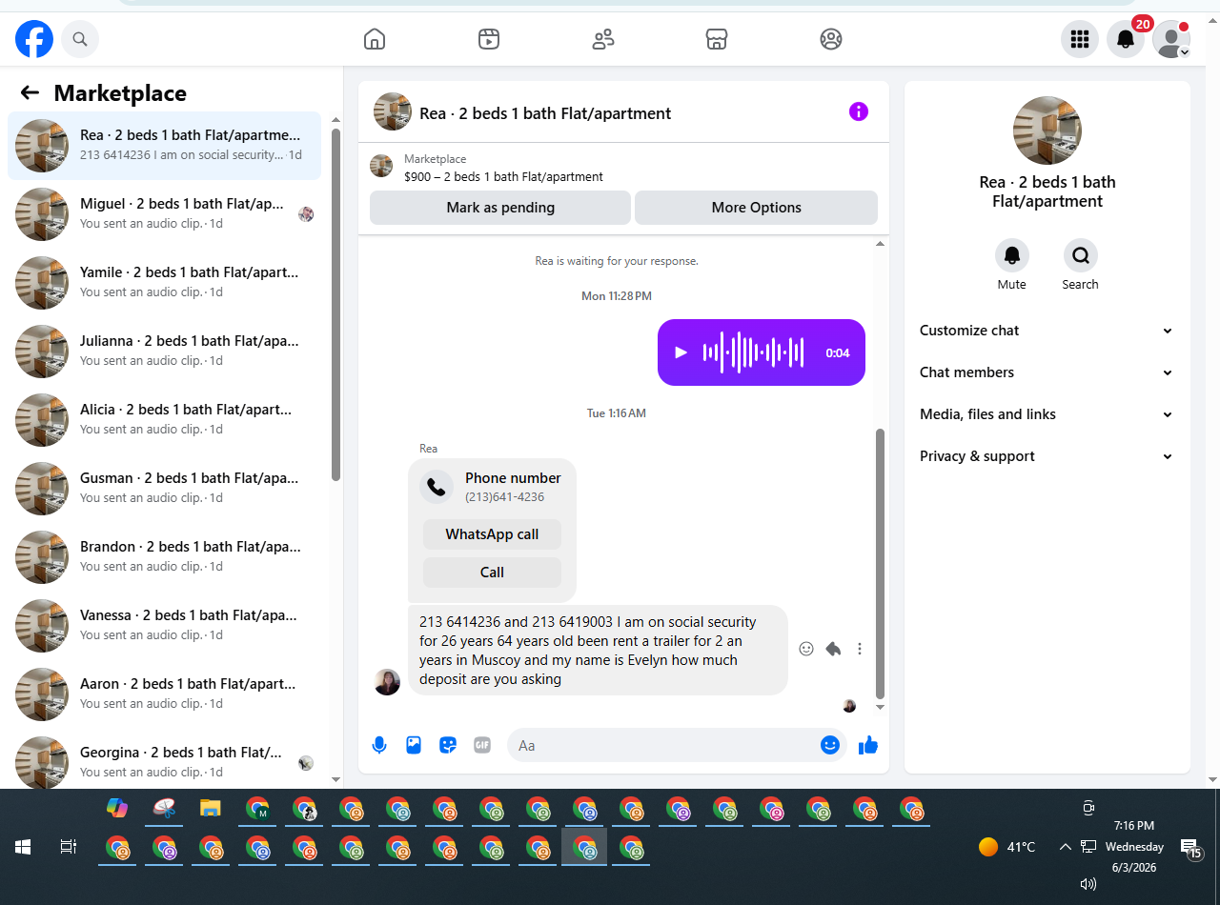Image resolution: width=1220 pixels, height=905 pixels.
Task: Open the Alicia conversation
Action: click(x=164, y=419)
